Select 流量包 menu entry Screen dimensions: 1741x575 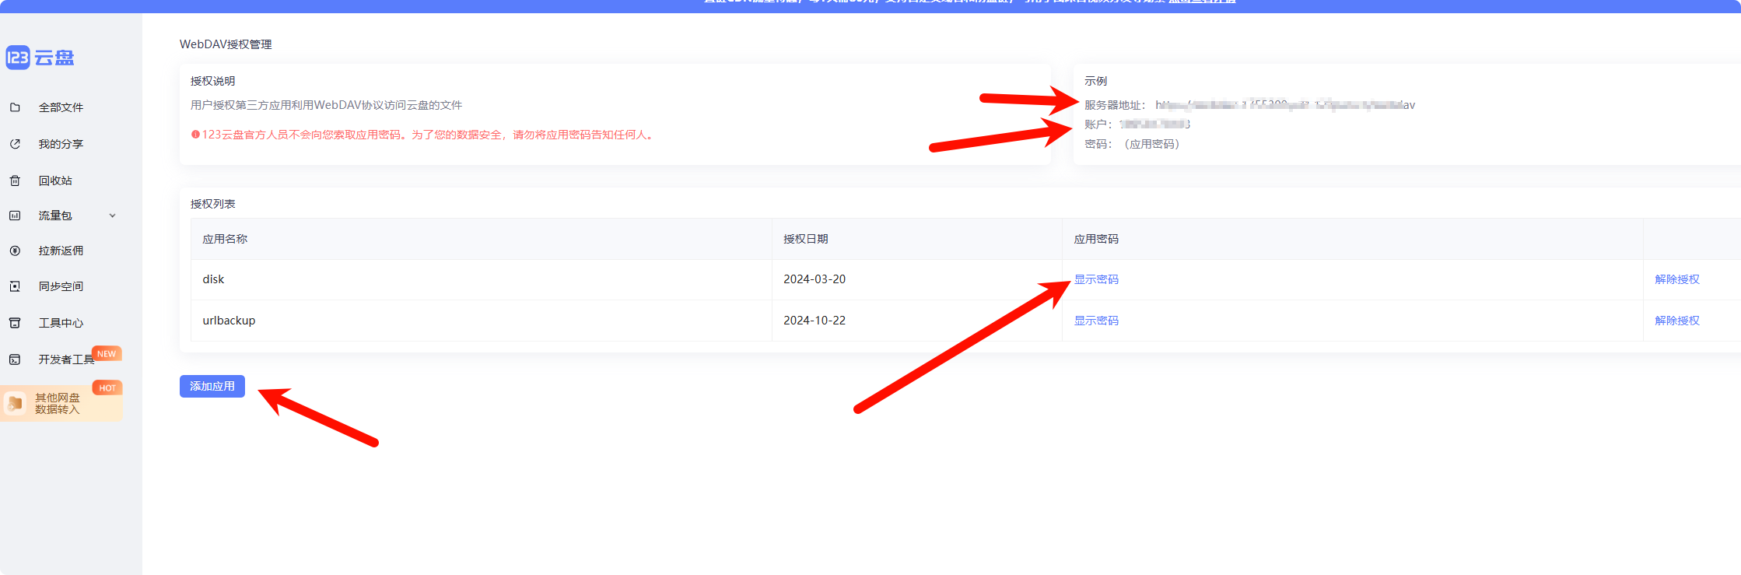(x=55, y=216)
